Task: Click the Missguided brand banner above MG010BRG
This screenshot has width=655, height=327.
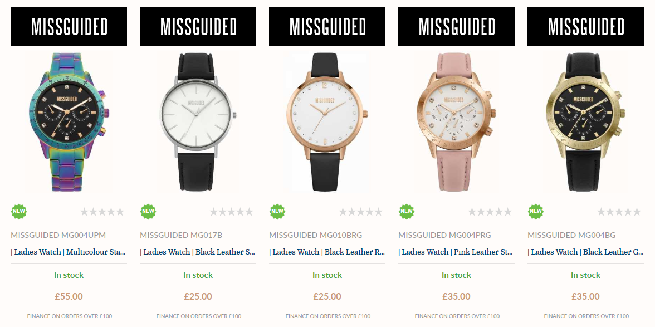Action: click(x=327, y=26)
